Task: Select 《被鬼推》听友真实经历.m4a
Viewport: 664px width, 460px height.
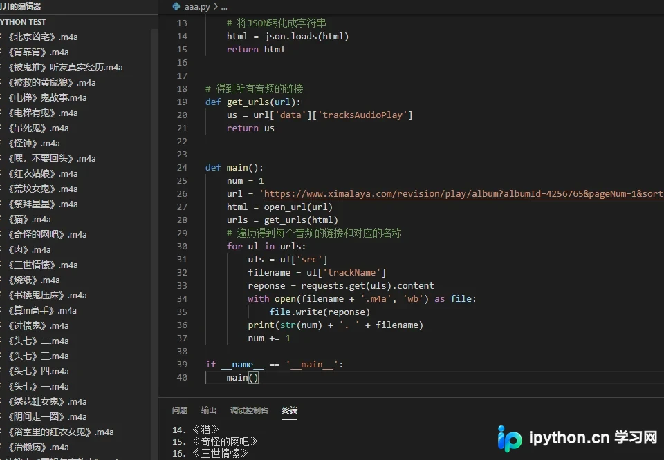Action: 65,68
